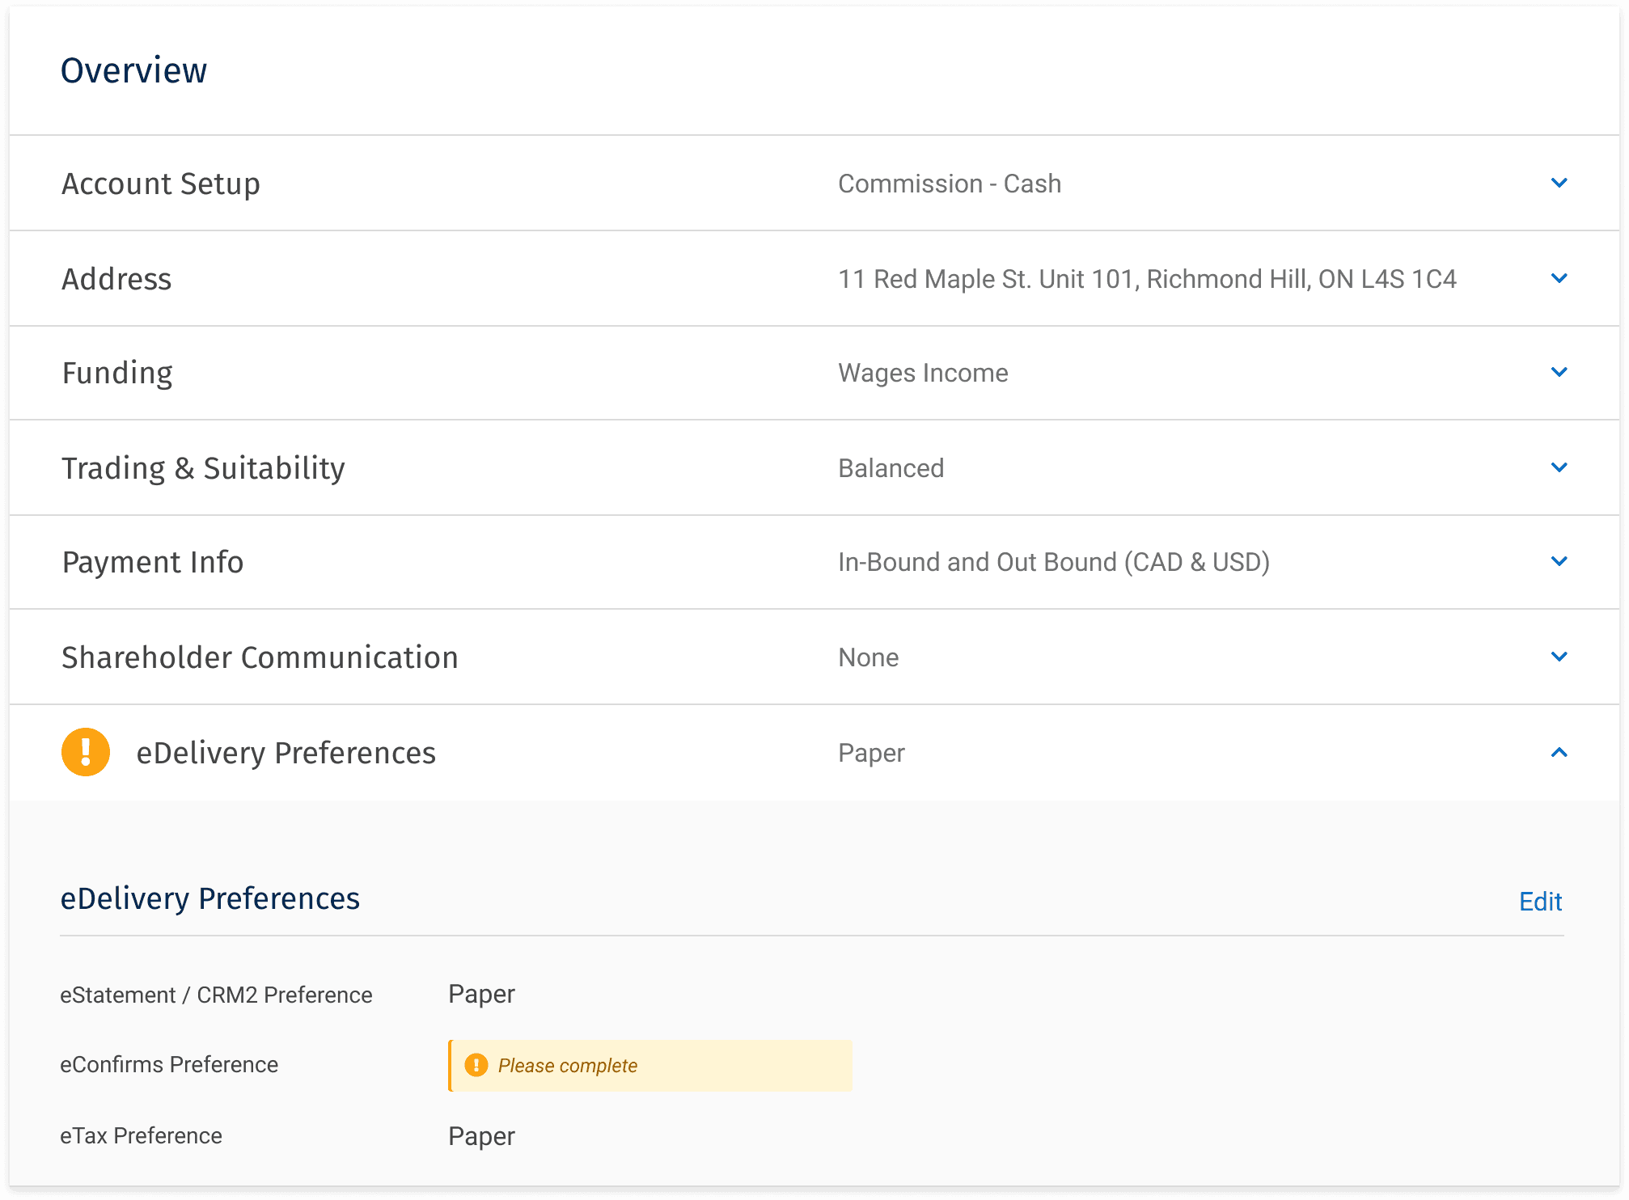Expand Shareholder Communication chevron

[x=1559, y=657]
